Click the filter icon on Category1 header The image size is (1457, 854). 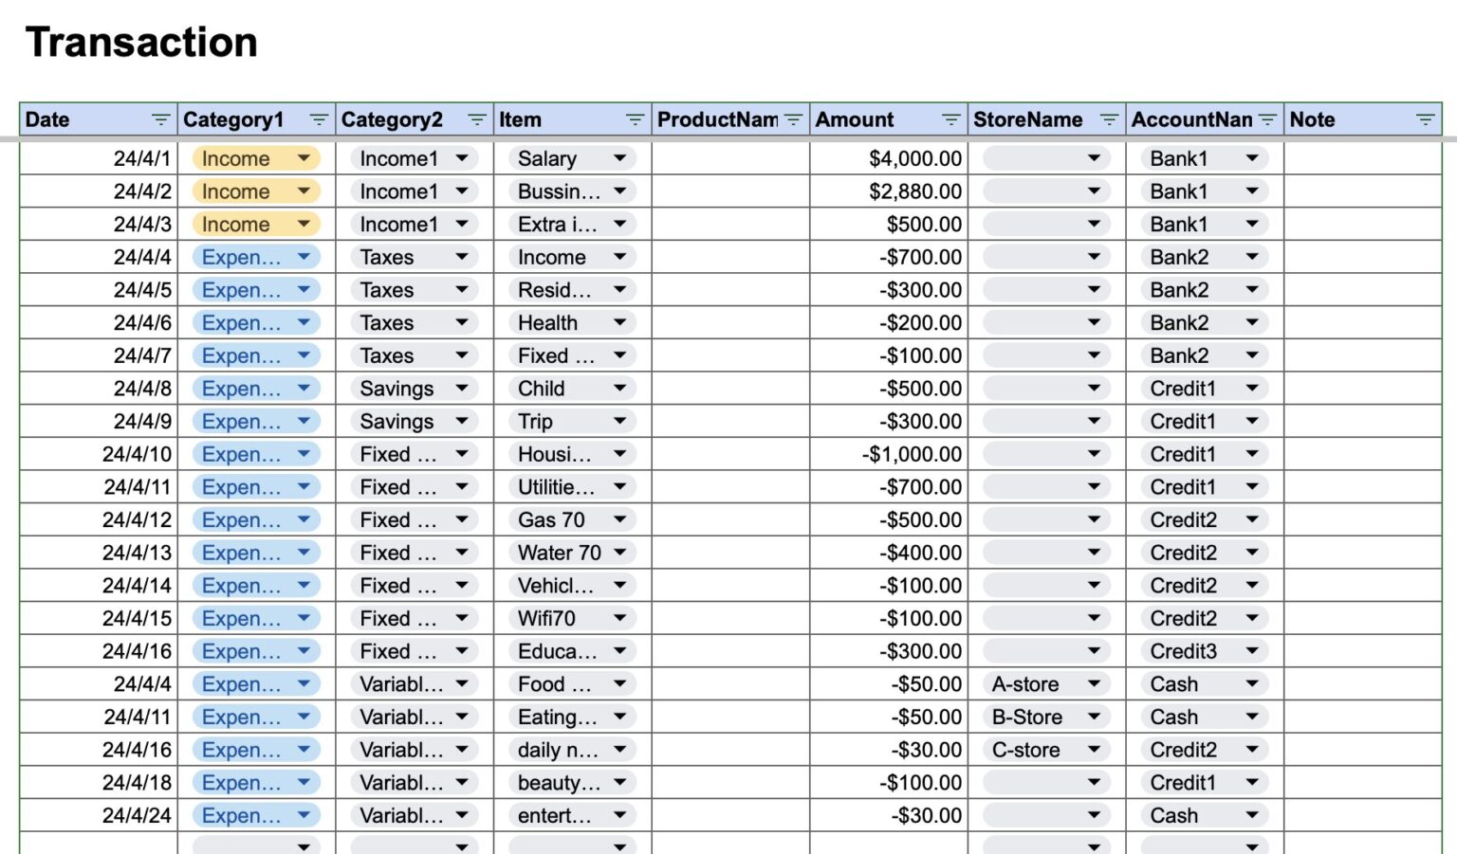pos(318,119)
